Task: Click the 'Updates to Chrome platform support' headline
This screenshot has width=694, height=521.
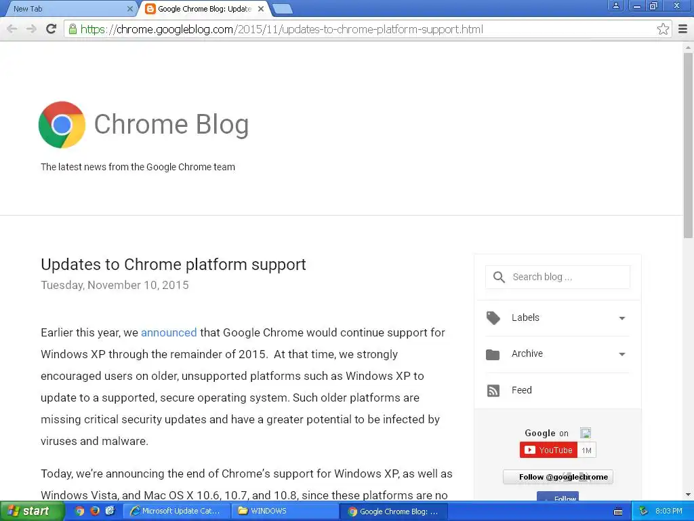Action: [x=173, y=265]
